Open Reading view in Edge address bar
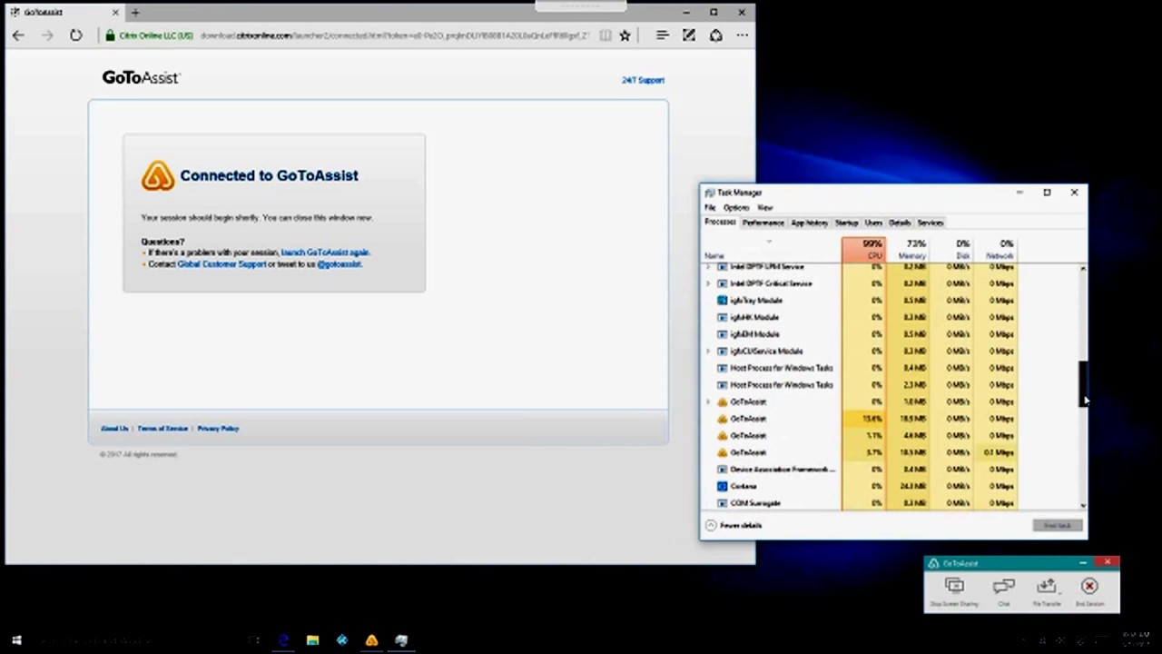The height and width of the screenshot is (654, 1162). coord(606,35)
